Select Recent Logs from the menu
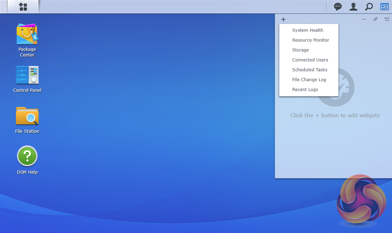The width and height of the screenshot is (392, 233). pyautogui.click(x=309, y=90)
